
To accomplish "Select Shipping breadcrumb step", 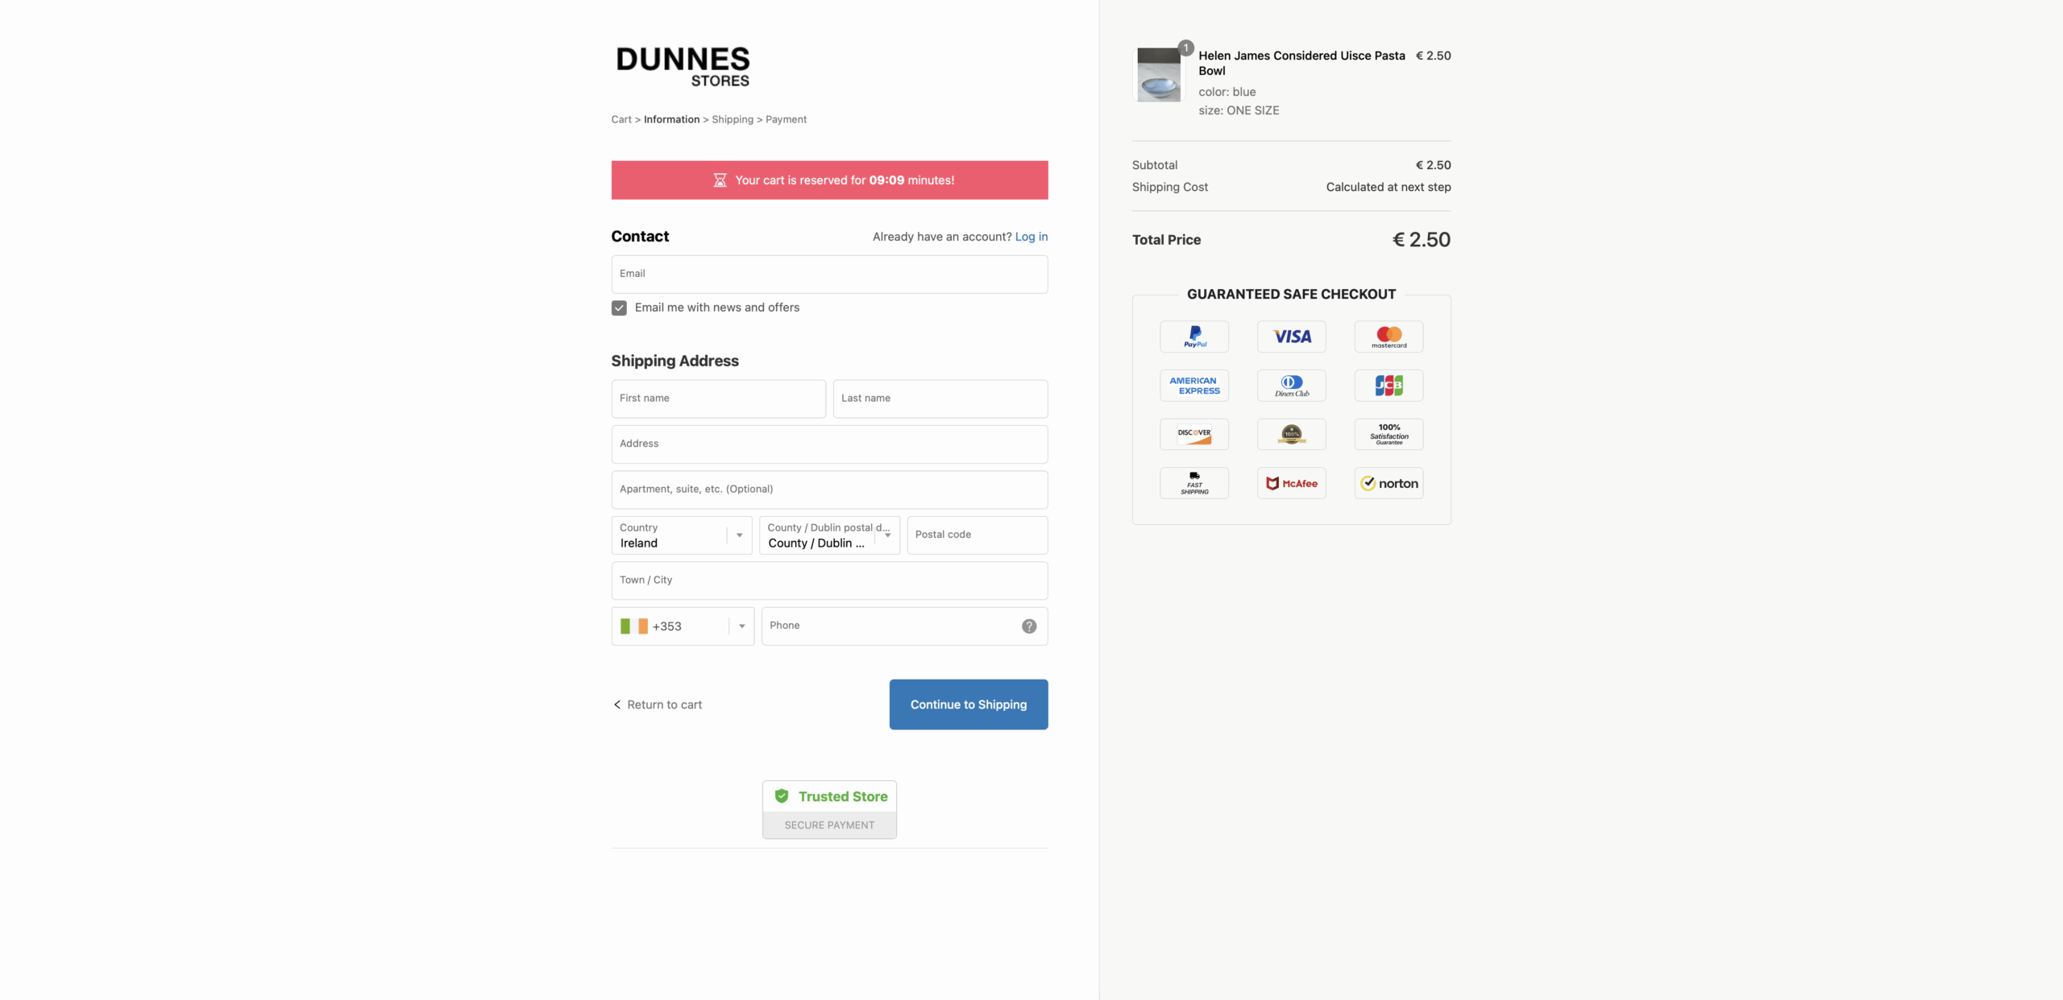I will (x=733, y=119).
